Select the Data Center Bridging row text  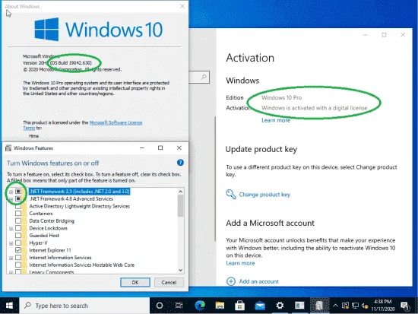(x=52, y=220)
